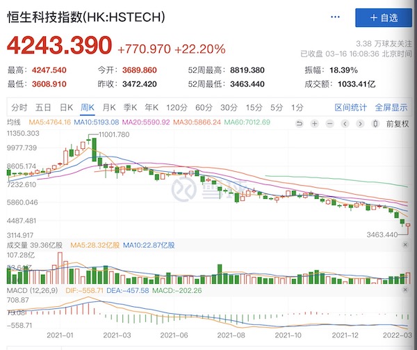Switch to 15分 interval chart
This screenshot has height=350, width=417.
(254, 108)
